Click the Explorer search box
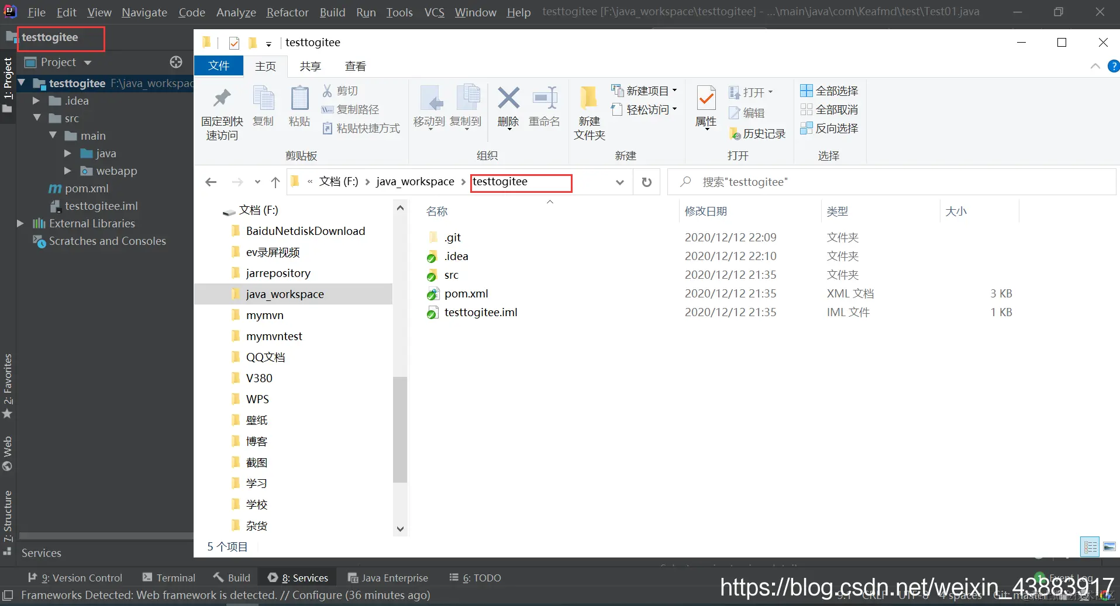1120x606 pixels. [x=891, y=182]
